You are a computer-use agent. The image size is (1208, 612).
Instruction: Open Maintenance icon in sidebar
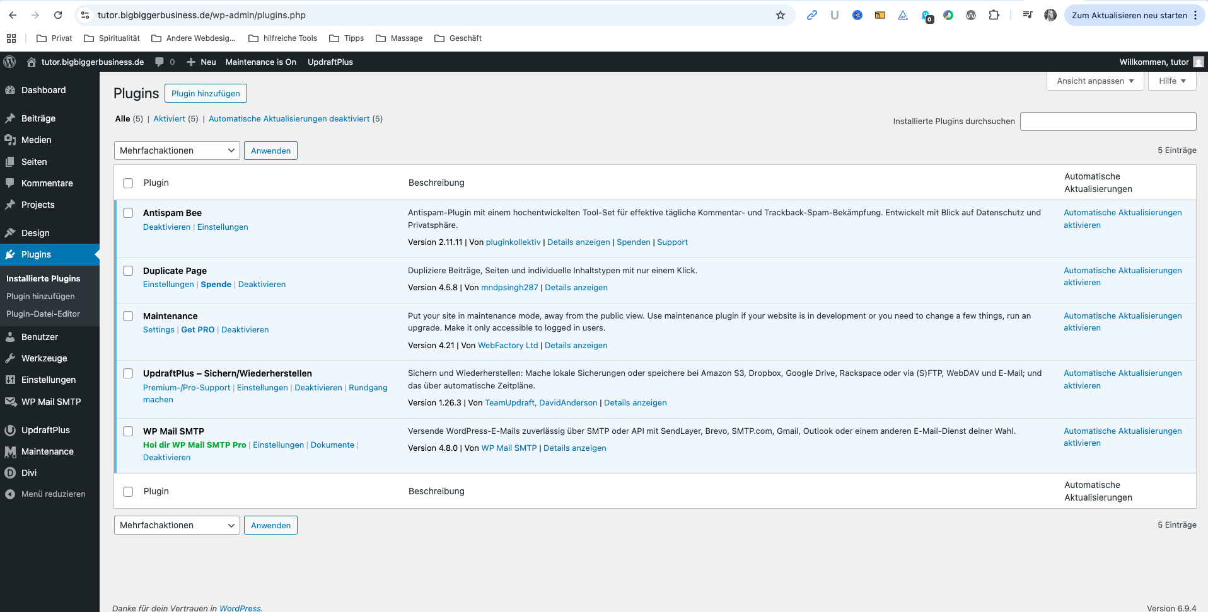[10, 451]
